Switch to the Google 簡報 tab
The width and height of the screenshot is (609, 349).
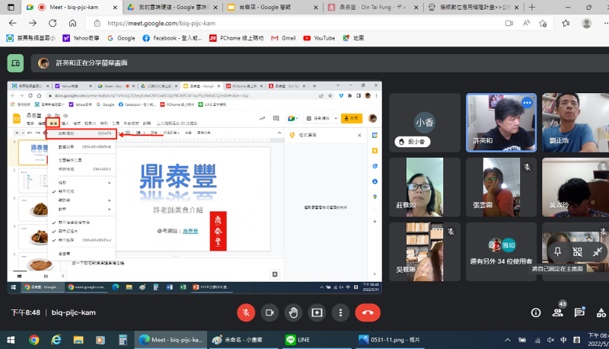tap(272, 7)
